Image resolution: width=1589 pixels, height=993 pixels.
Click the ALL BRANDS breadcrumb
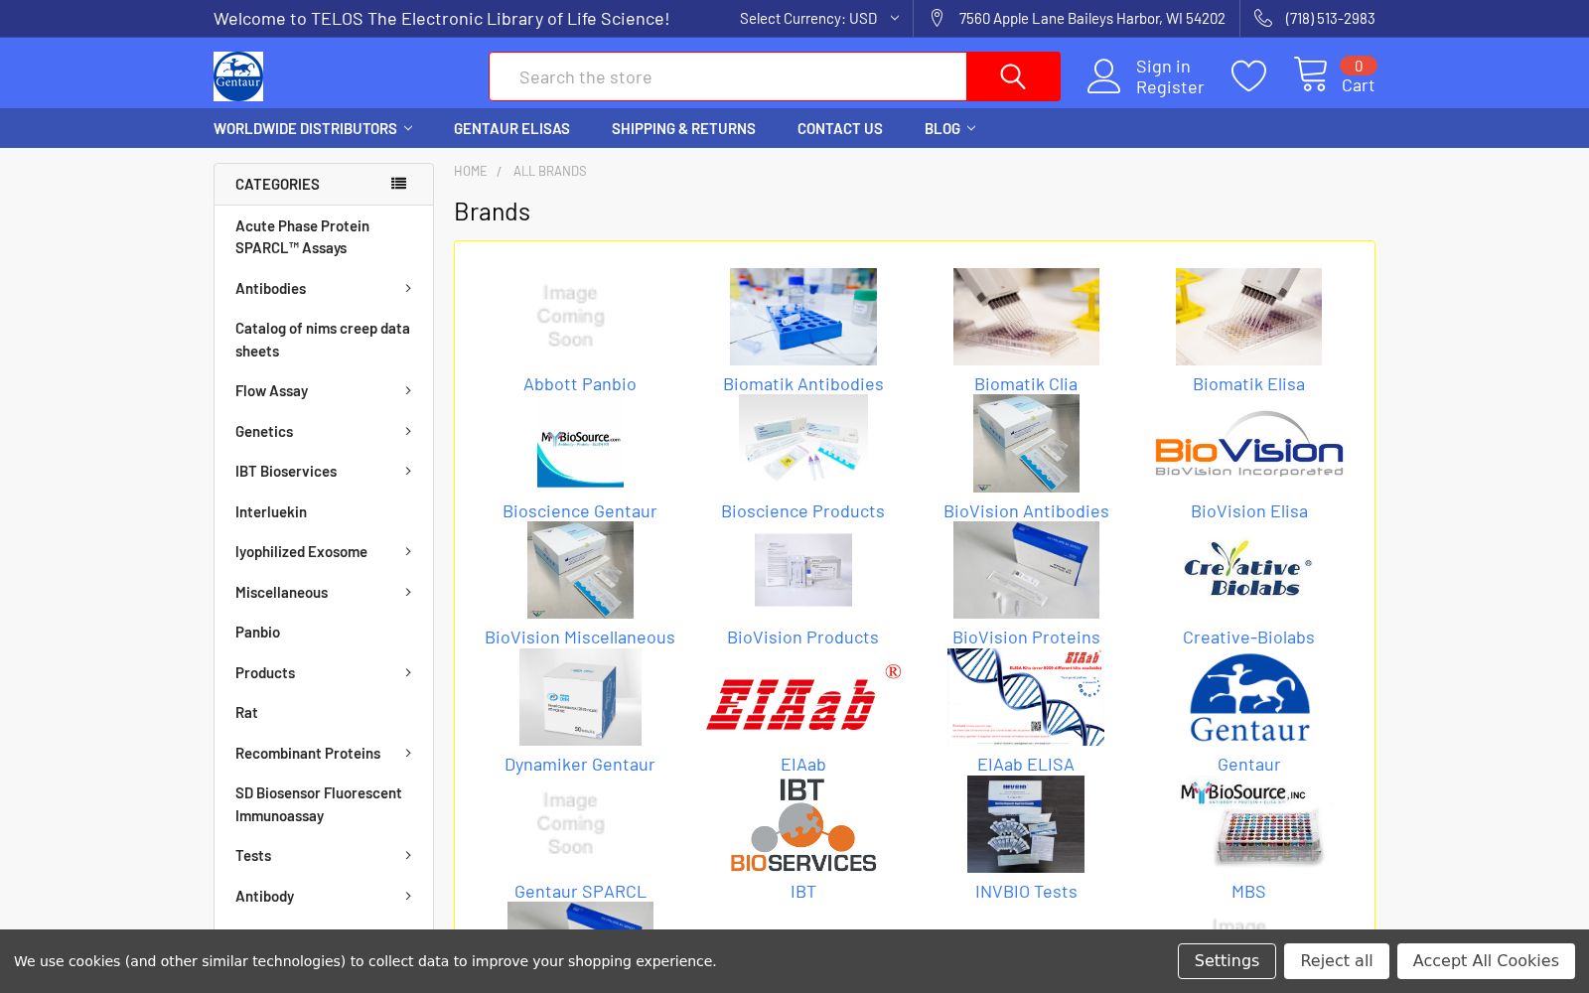[x=550, y=171]
